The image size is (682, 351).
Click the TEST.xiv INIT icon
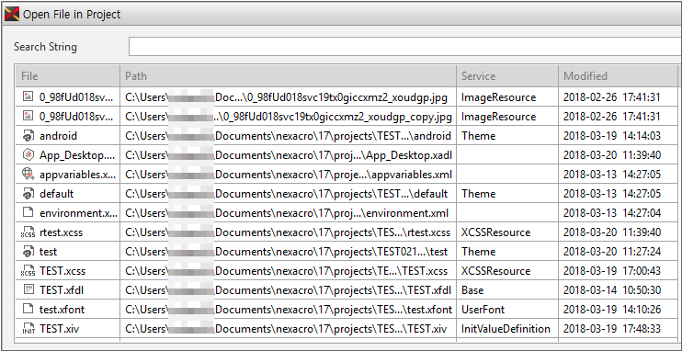pyautogui.click(x=28, y=329)
